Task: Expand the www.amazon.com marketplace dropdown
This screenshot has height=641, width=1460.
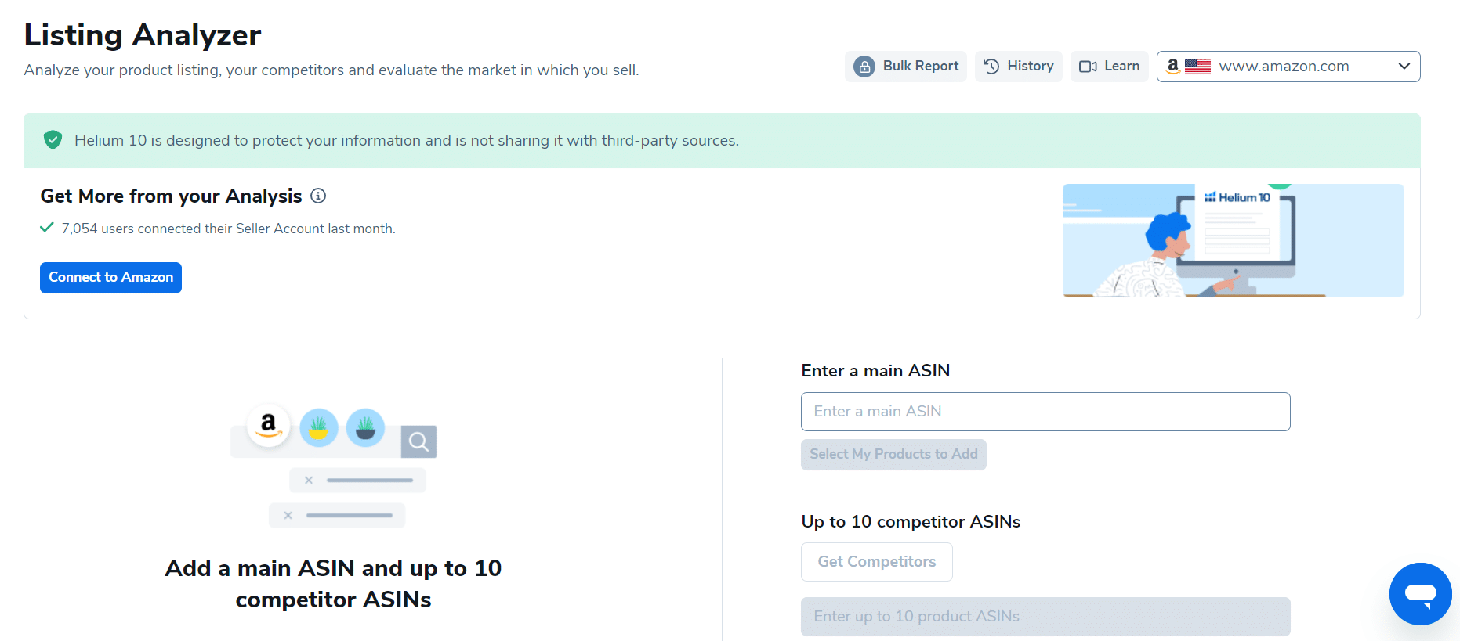Action: coord(1288,67)
